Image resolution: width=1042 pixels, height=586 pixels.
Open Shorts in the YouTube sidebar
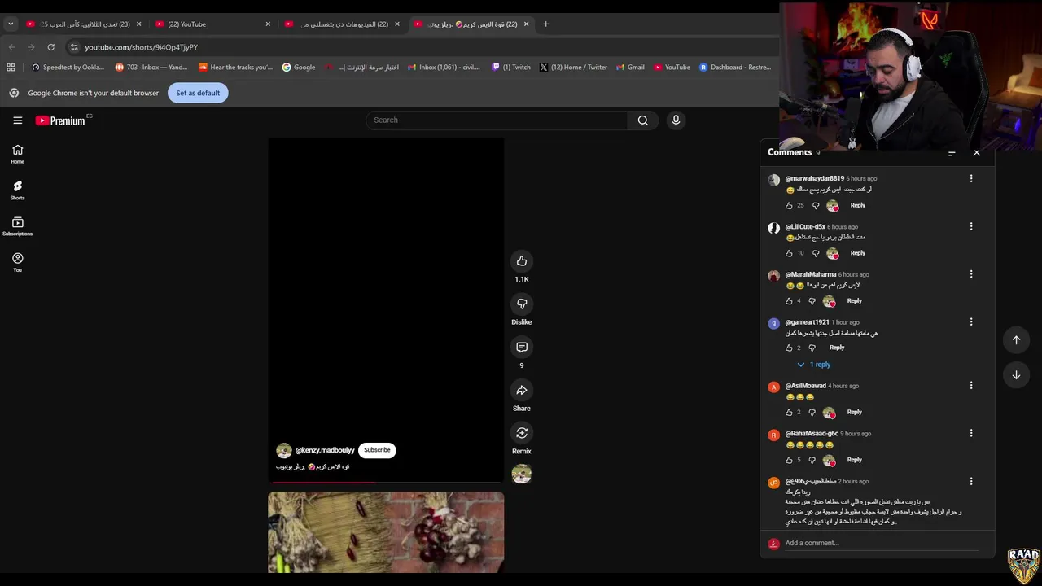17,190
